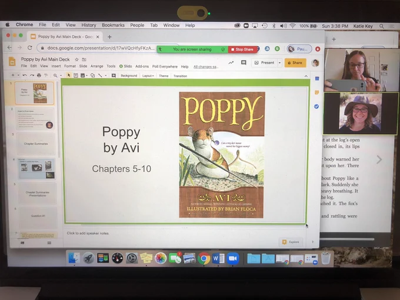This screenshot has width=400, height=300.
Task: Click the Theme button
Action: (x=164, y=76)
